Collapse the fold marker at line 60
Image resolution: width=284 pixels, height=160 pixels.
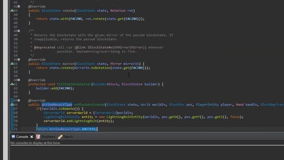(x=19, y=80)
